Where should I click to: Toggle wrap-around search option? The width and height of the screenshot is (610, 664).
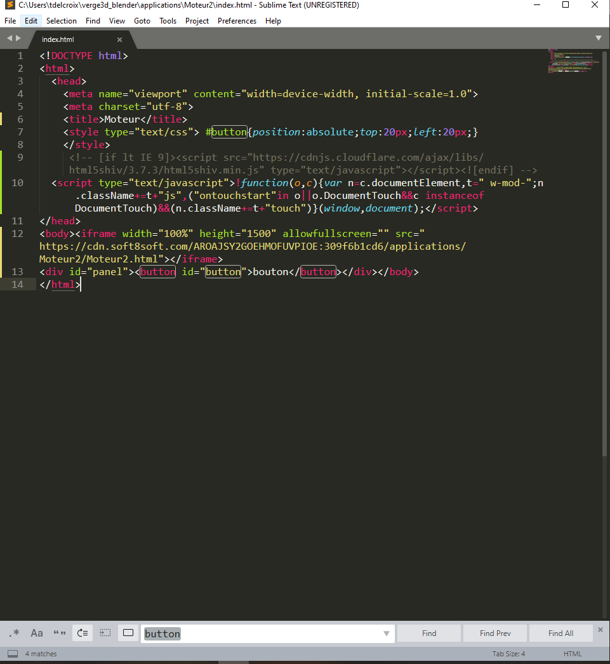[x=83, y=633]
